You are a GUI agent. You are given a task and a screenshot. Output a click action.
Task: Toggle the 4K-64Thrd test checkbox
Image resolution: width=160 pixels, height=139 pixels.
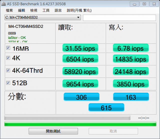(8, 70)
